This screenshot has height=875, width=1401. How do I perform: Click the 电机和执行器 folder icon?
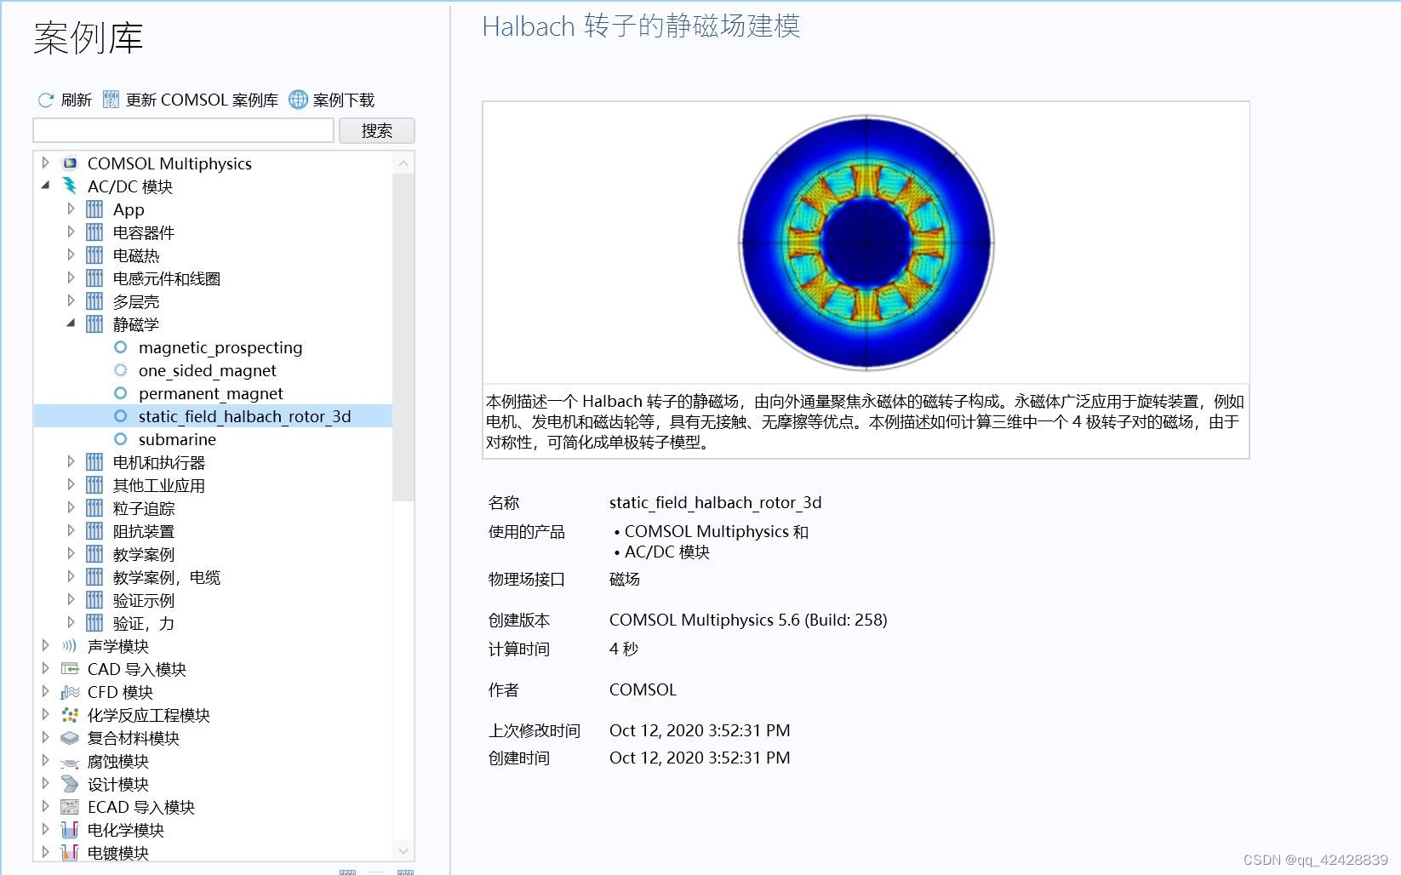click(x=94, y=462)
